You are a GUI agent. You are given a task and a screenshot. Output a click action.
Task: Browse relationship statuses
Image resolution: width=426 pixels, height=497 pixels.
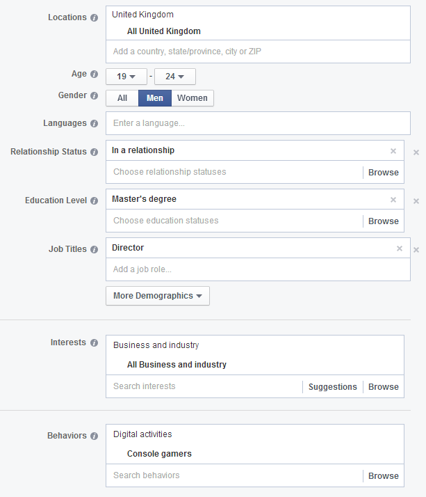384,172
